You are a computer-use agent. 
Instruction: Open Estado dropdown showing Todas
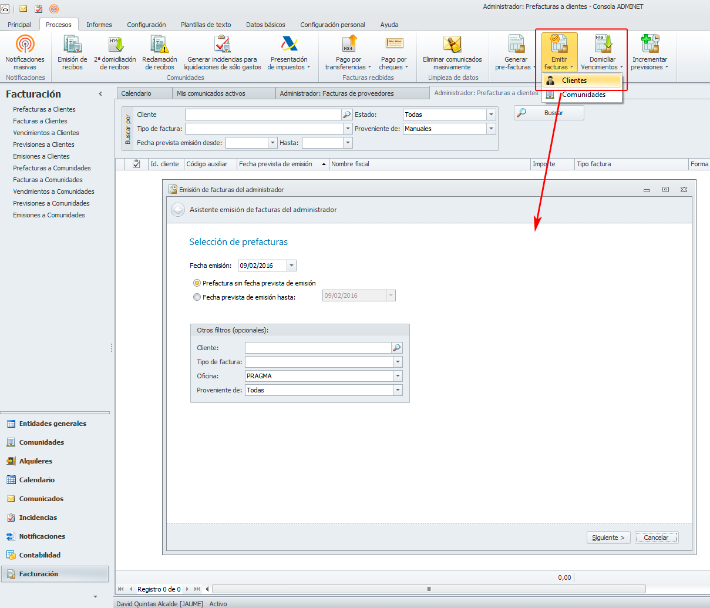[491, 115]
